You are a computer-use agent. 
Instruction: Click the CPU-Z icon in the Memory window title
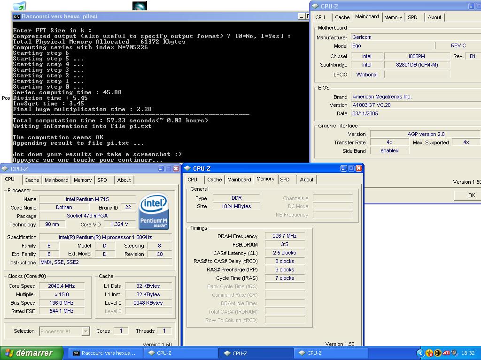(x=188, y=168)
